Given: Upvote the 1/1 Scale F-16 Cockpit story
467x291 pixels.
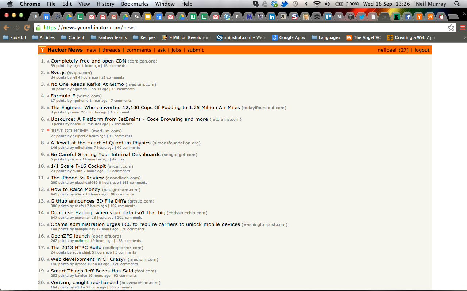Looking at the screenshot, I should click(48, 166).
